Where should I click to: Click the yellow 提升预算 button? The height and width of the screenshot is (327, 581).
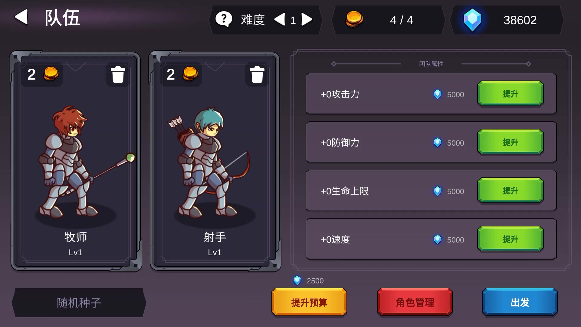coord(309,302)
